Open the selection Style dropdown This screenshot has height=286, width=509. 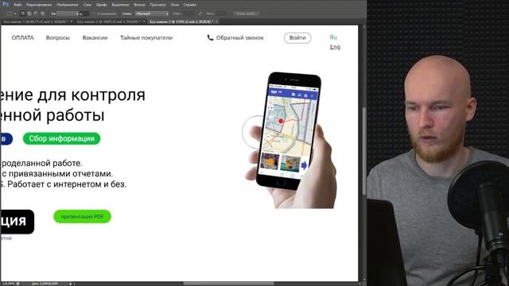pyautogui.click(x=152, y=14)
